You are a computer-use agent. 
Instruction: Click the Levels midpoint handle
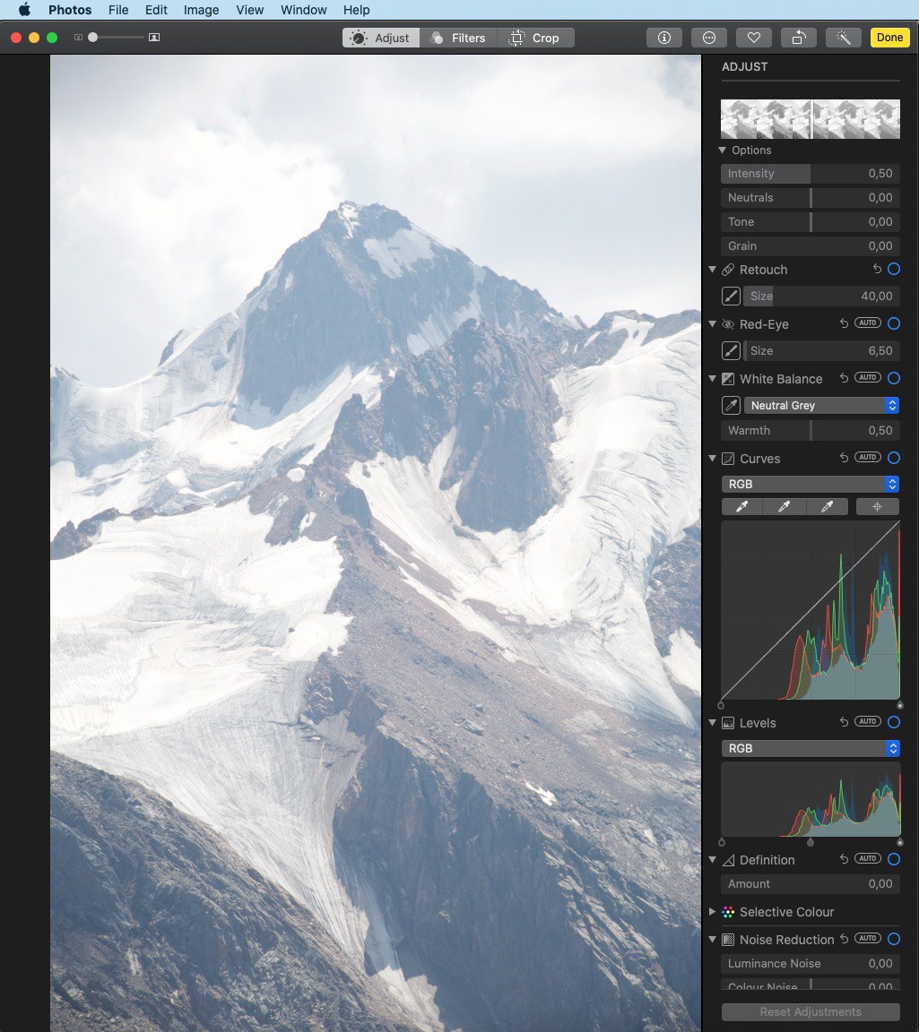[811, 842]
